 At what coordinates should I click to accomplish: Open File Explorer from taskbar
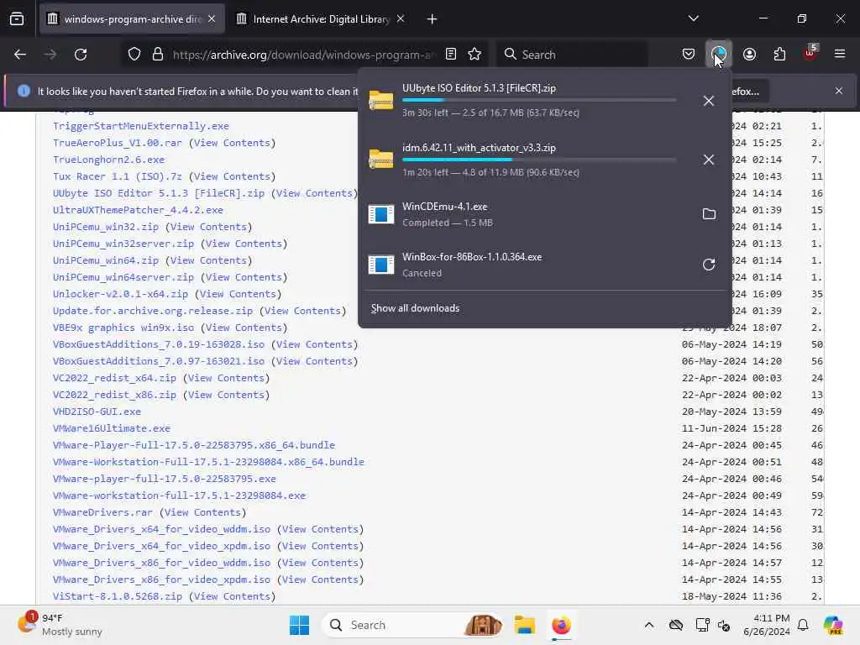pyautogui.click(x=524, y=625)
